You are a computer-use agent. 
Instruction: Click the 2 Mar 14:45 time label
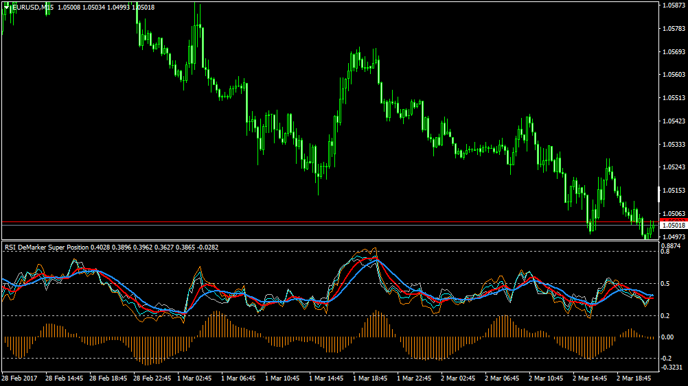click(x=590, y=378)
